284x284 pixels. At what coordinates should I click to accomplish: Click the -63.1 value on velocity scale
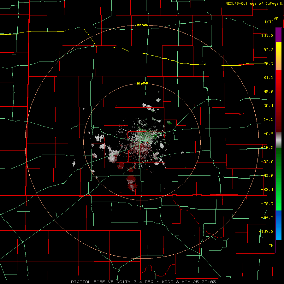(267, 190)
